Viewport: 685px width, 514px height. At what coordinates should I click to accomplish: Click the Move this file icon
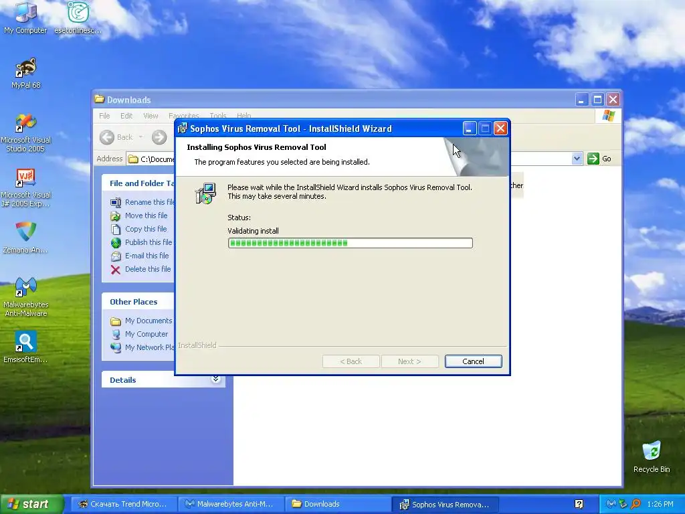[115, 216]
